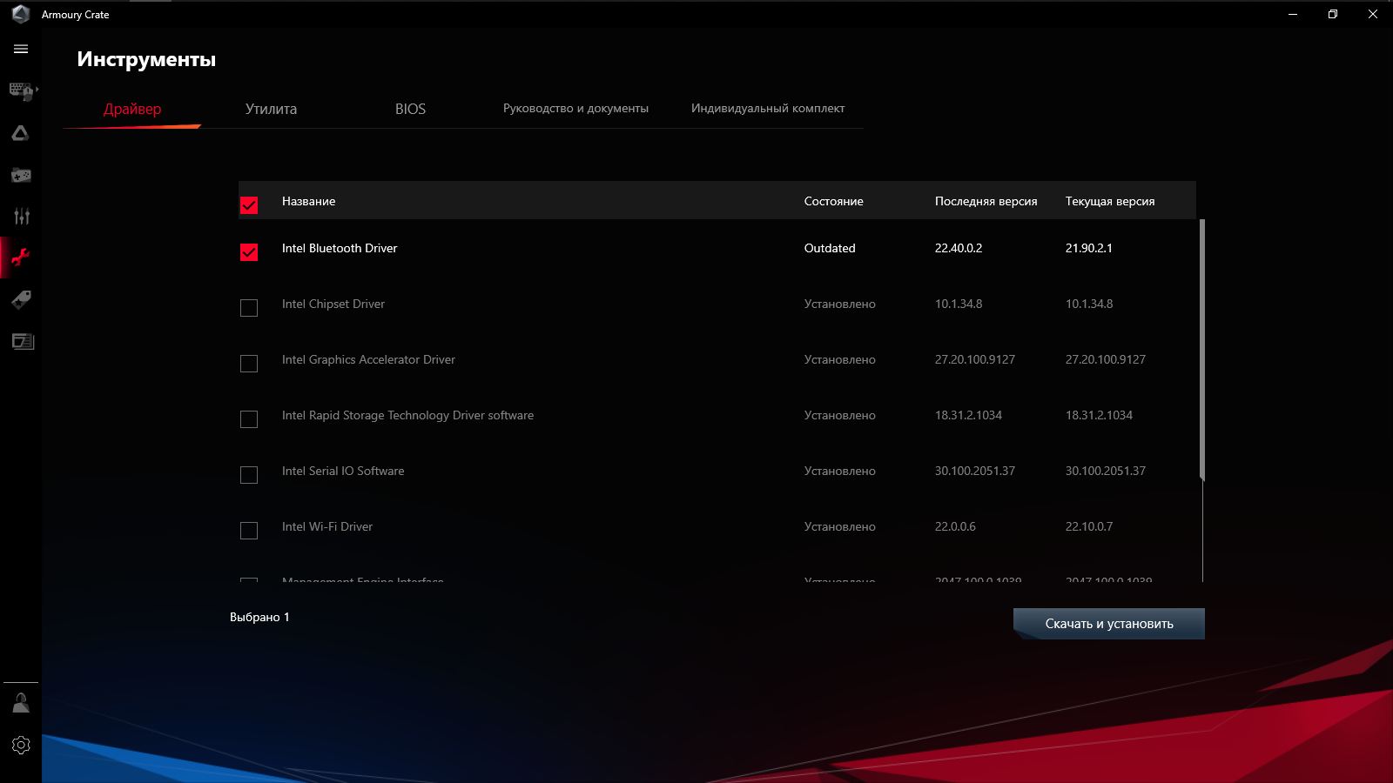Check the Intel Chipset Driver checkbox
The width and height of the screenshot is (1393, 783).
(x=249, y=308)
